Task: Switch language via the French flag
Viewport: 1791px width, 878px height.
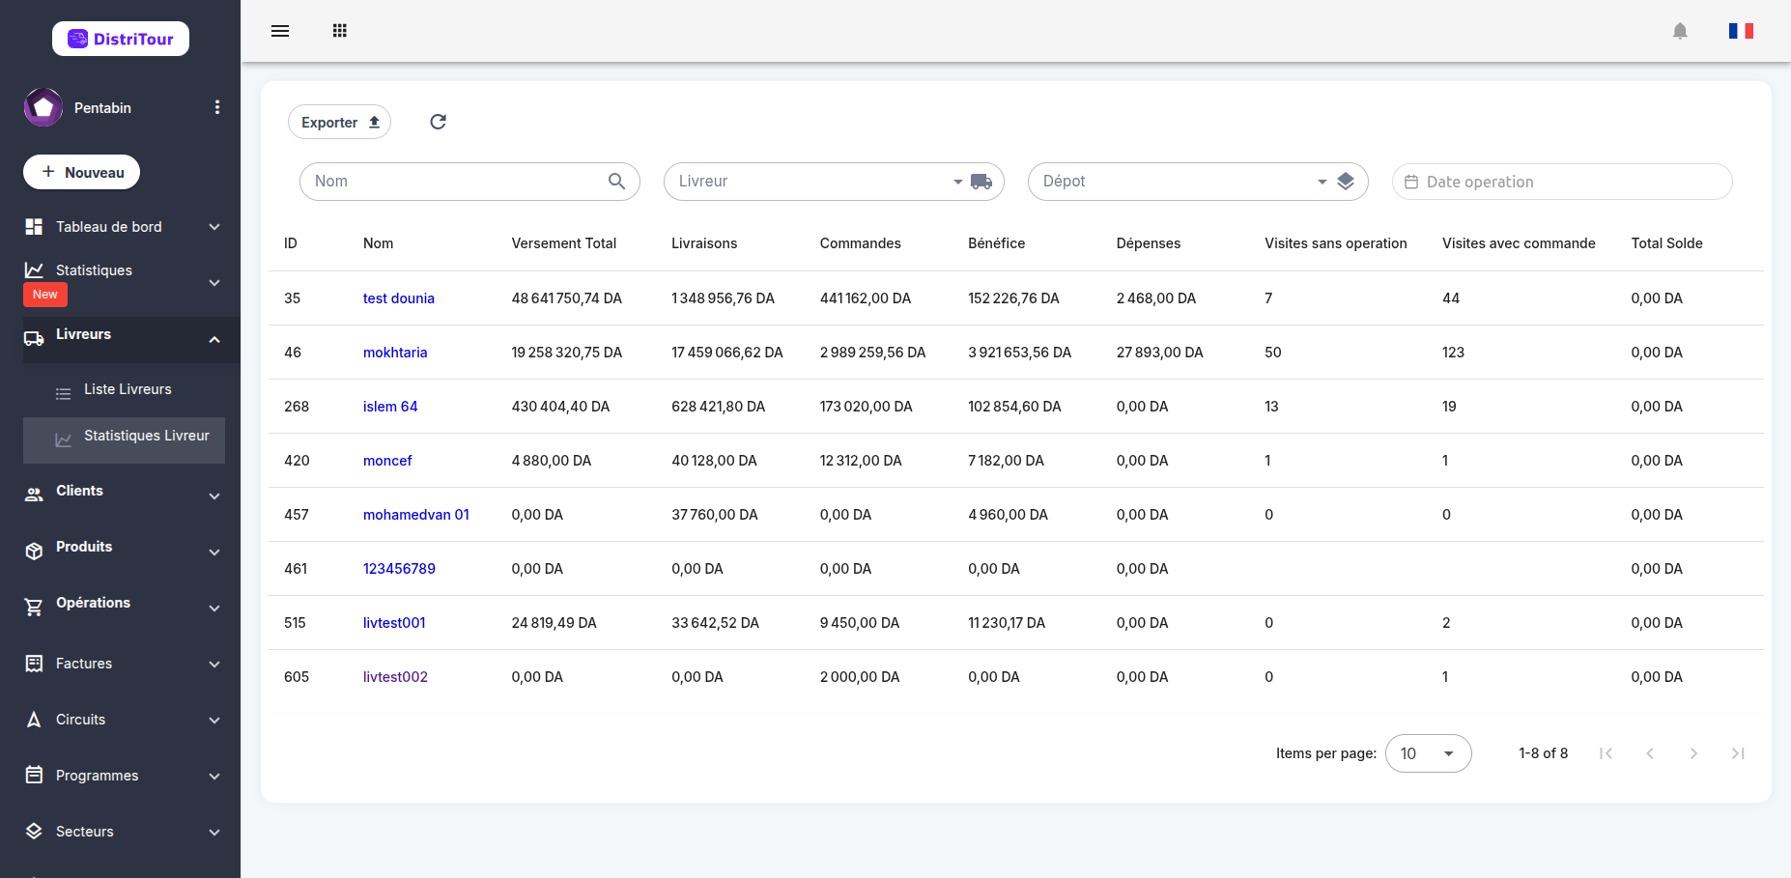Action: [1741, 31]
